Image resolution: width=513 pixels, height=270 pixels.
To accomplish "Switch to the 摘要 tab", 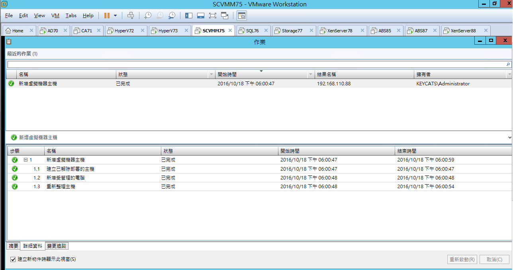I will [x=14, y=246].
